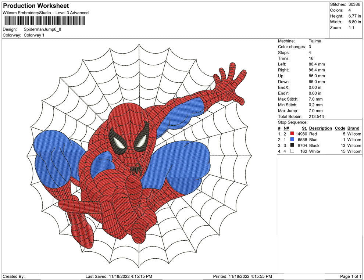Click the Colors value 4
Image resolution: width=364 pixels, height=280 pixels.
350,10
